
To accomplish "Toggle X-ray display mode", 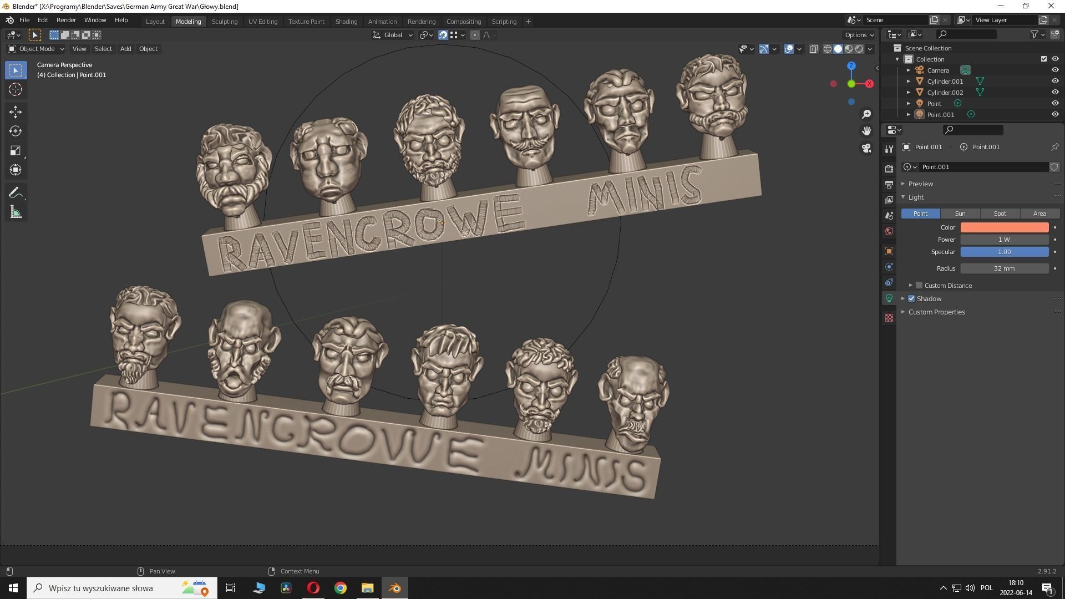I will point(813,49).
